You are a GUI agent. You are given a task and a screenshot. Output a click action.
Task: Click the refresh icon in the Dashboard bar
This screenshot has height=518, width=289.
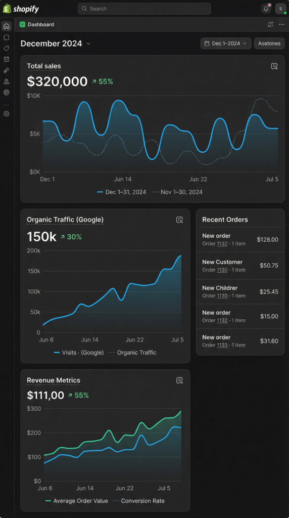point(271,24)
